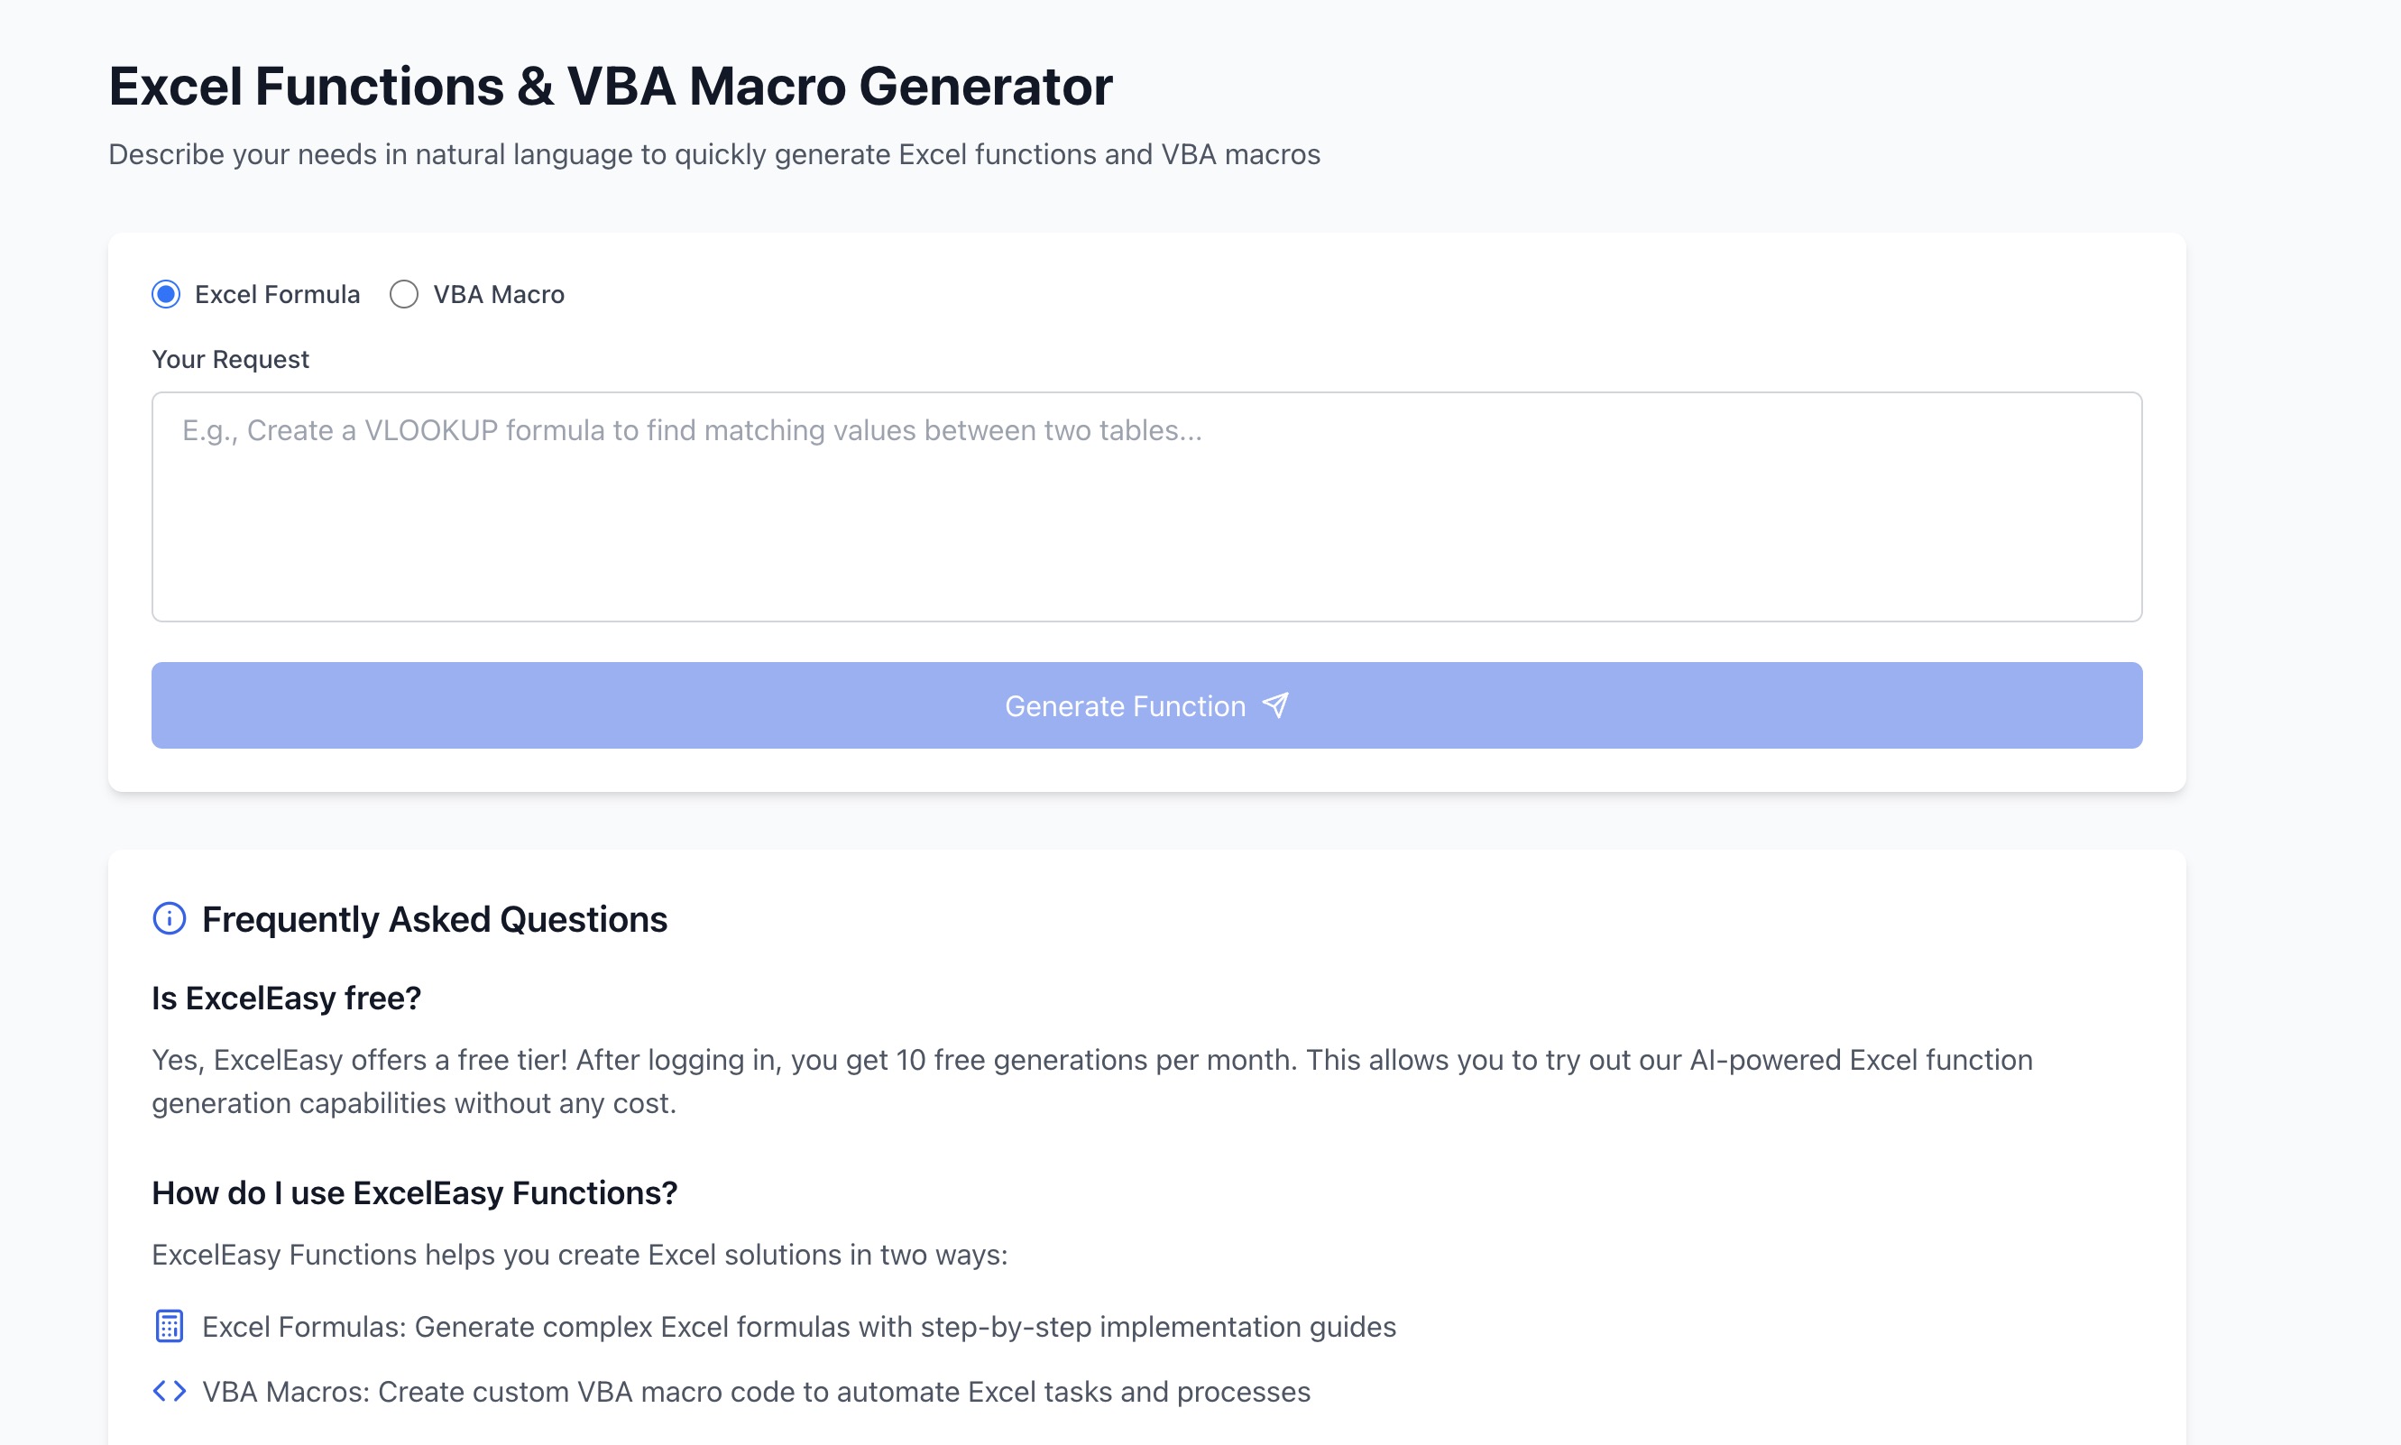Screen dimensions: 2401x1445
Task: Click the VBA Macros list item text
Action: [x=757, y=1392]
